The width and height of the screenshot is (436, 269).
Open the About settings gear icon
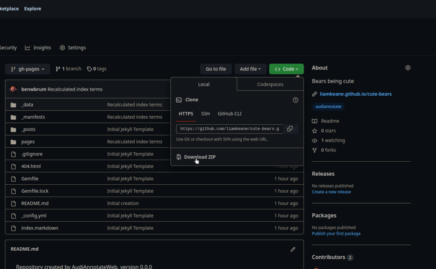(407, 68)
